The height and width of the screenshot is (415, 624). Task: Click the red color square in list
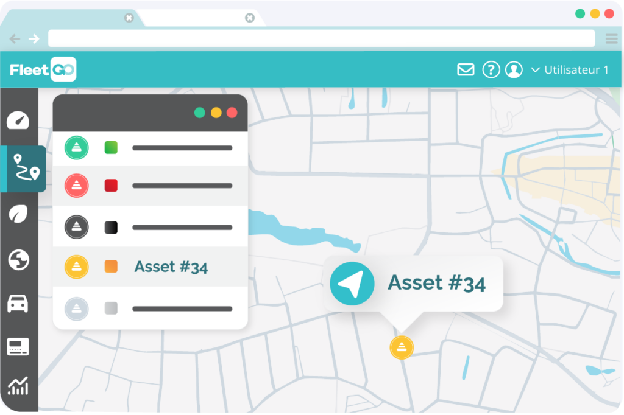[111, 186]
